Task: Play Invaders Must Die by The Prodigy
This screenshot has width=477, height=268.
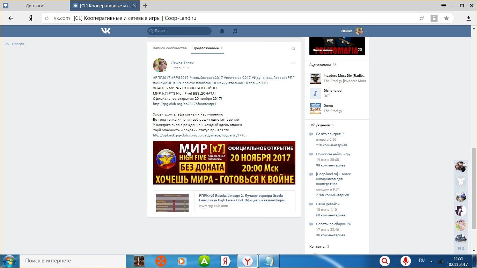Action: (315, 78)
